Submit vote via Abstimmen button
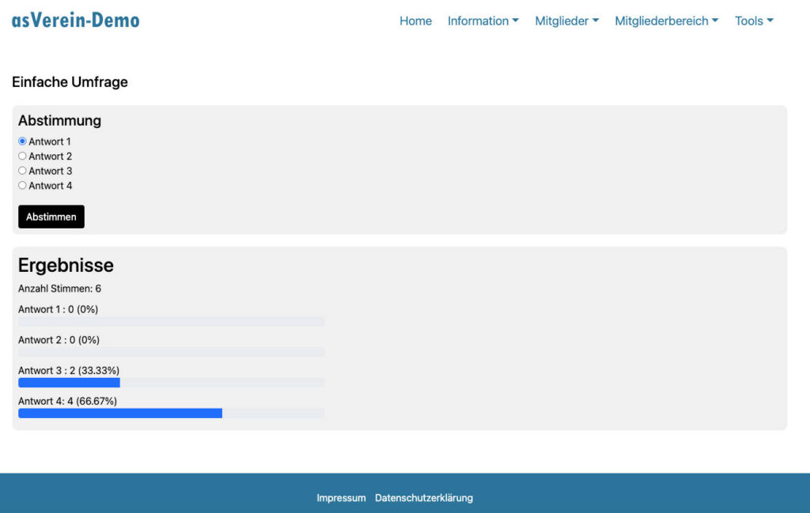This screenshot has height=513, width=810. [x=51, y=216]
